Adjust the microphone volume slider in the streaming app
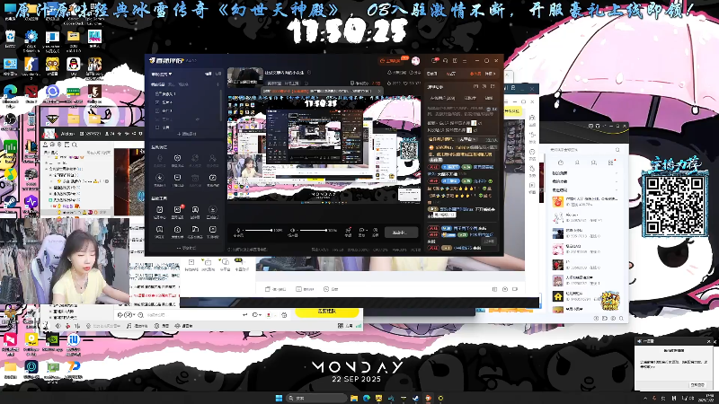 point(259,230)
